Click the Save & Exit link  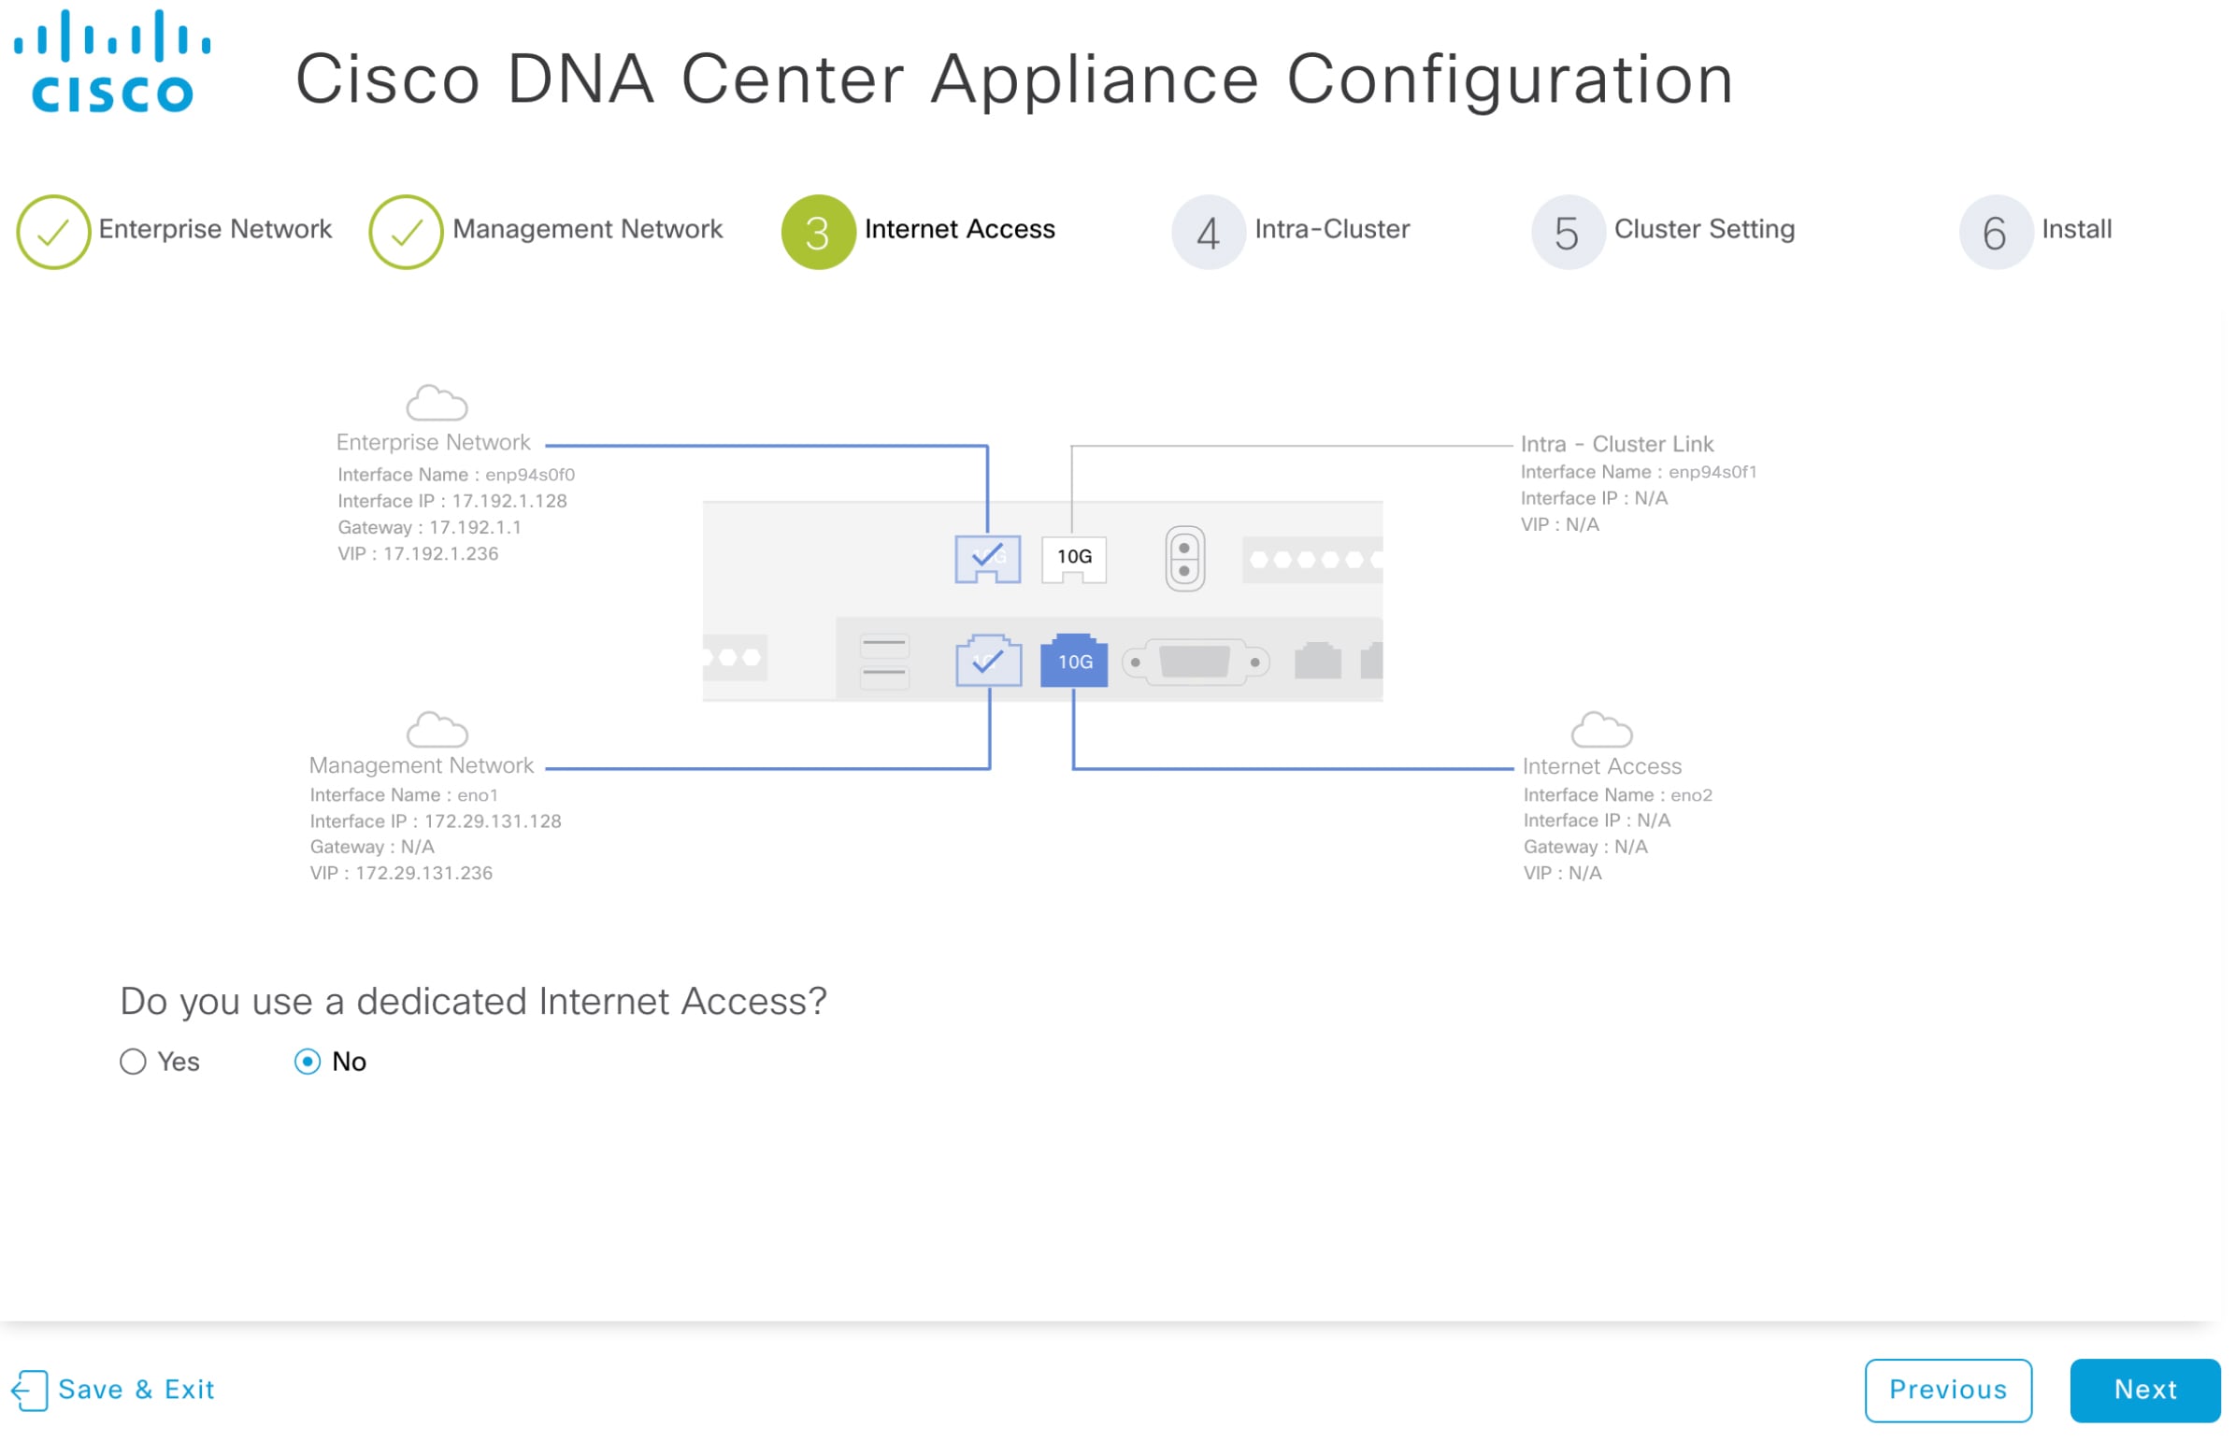tap(136, 1390)
